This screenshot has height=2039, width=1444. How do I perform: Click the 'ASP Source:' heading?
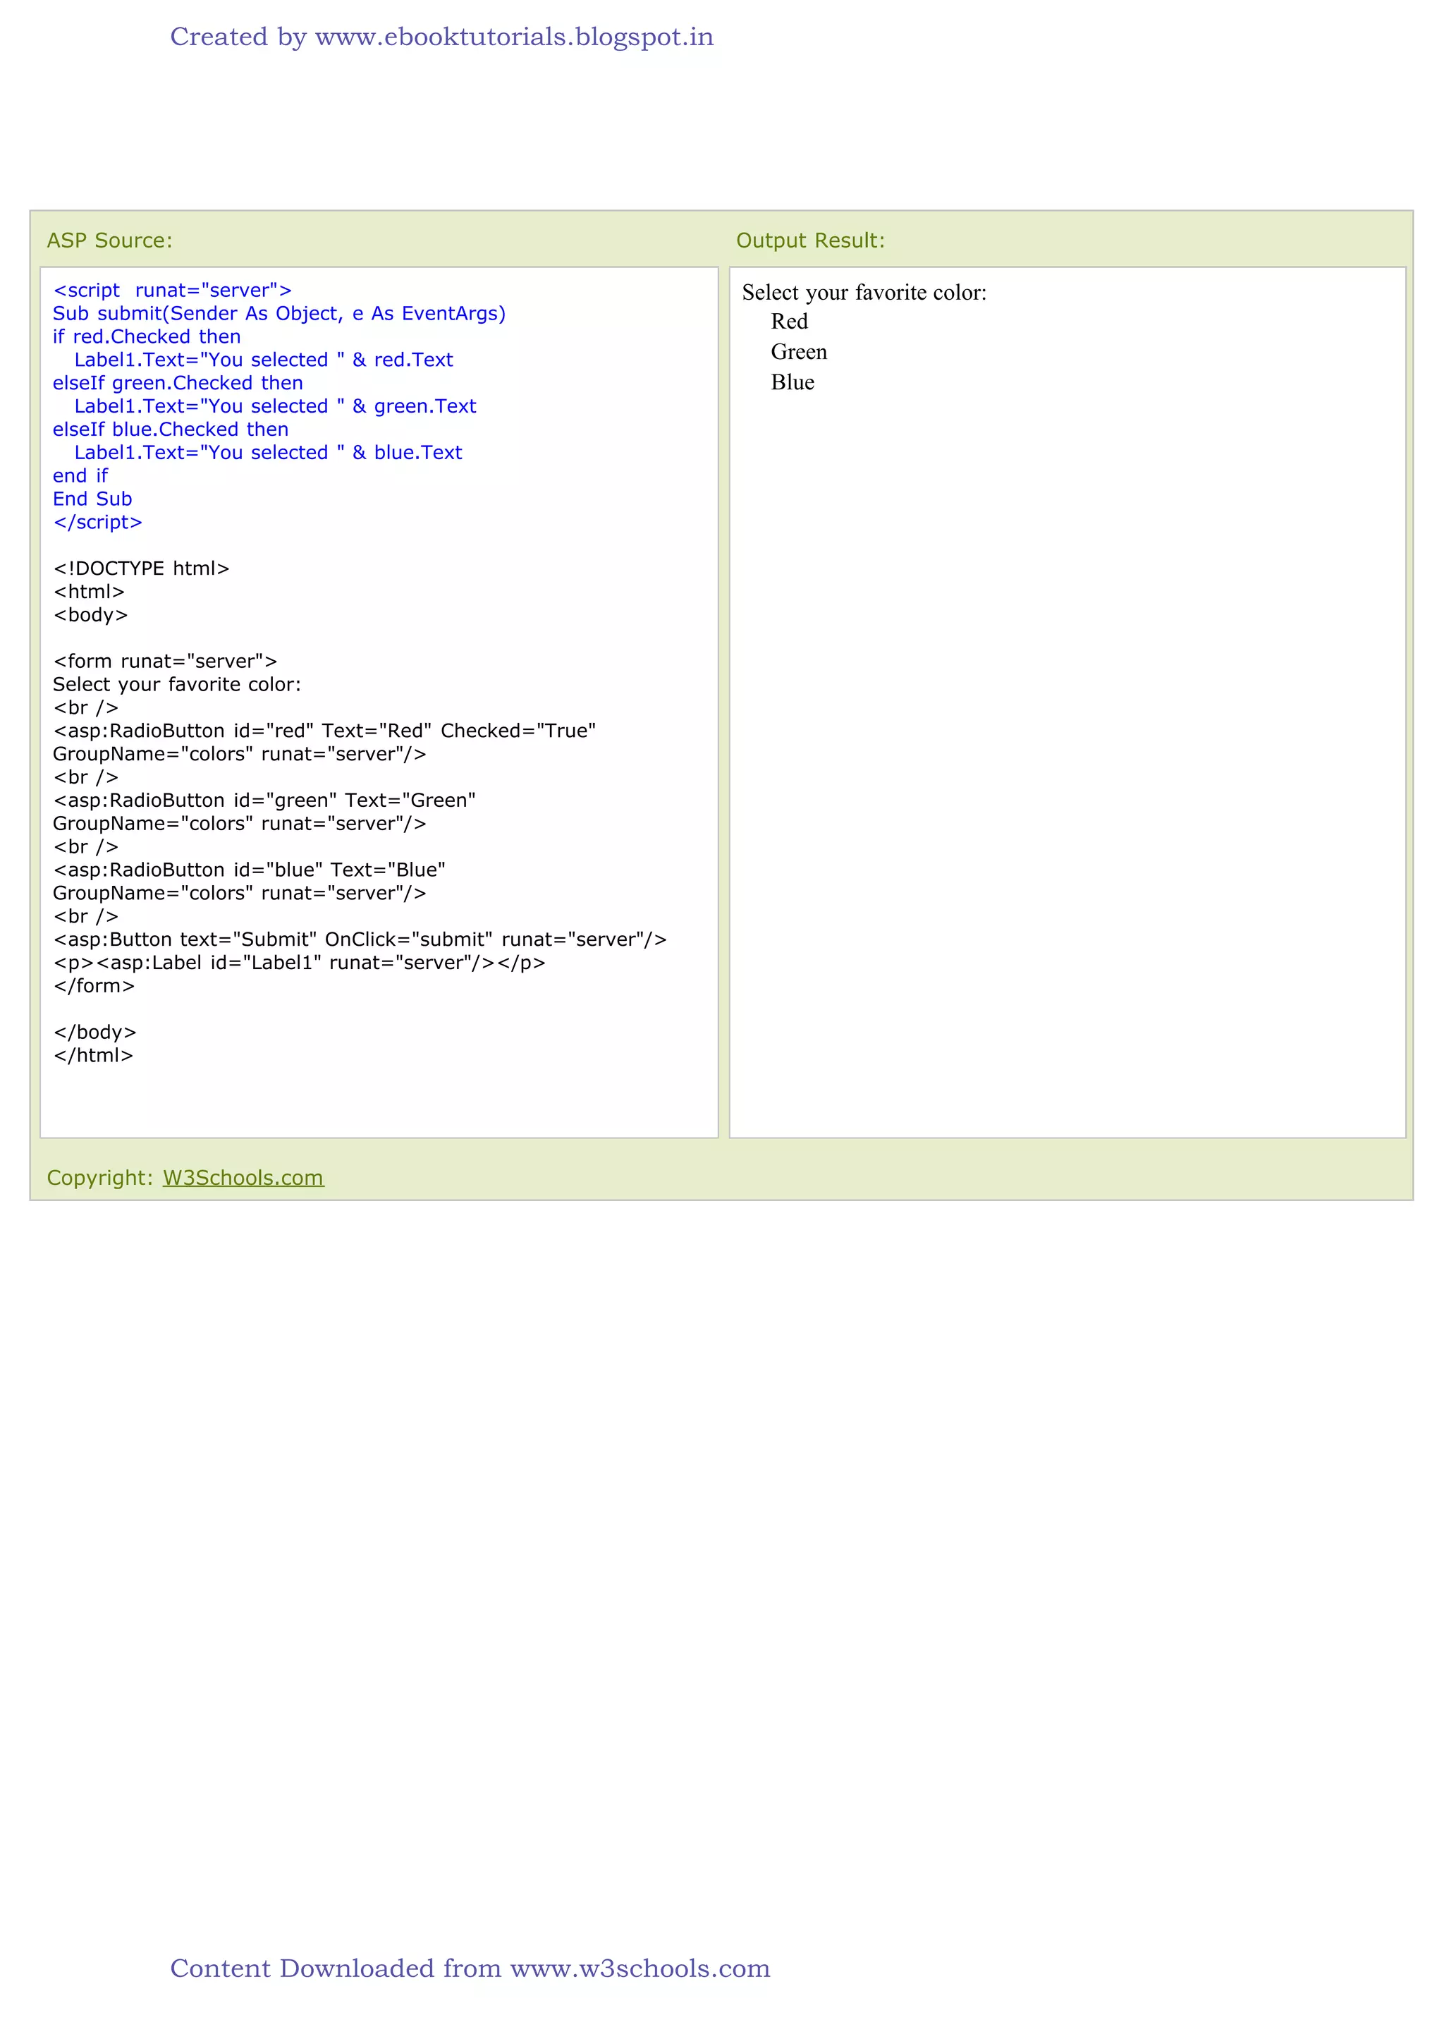point(109,240)
